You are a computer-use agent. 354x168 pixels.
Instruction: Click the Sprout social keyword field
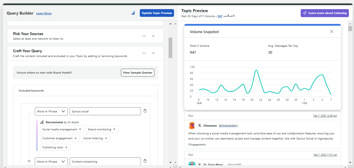pos(105,111)
